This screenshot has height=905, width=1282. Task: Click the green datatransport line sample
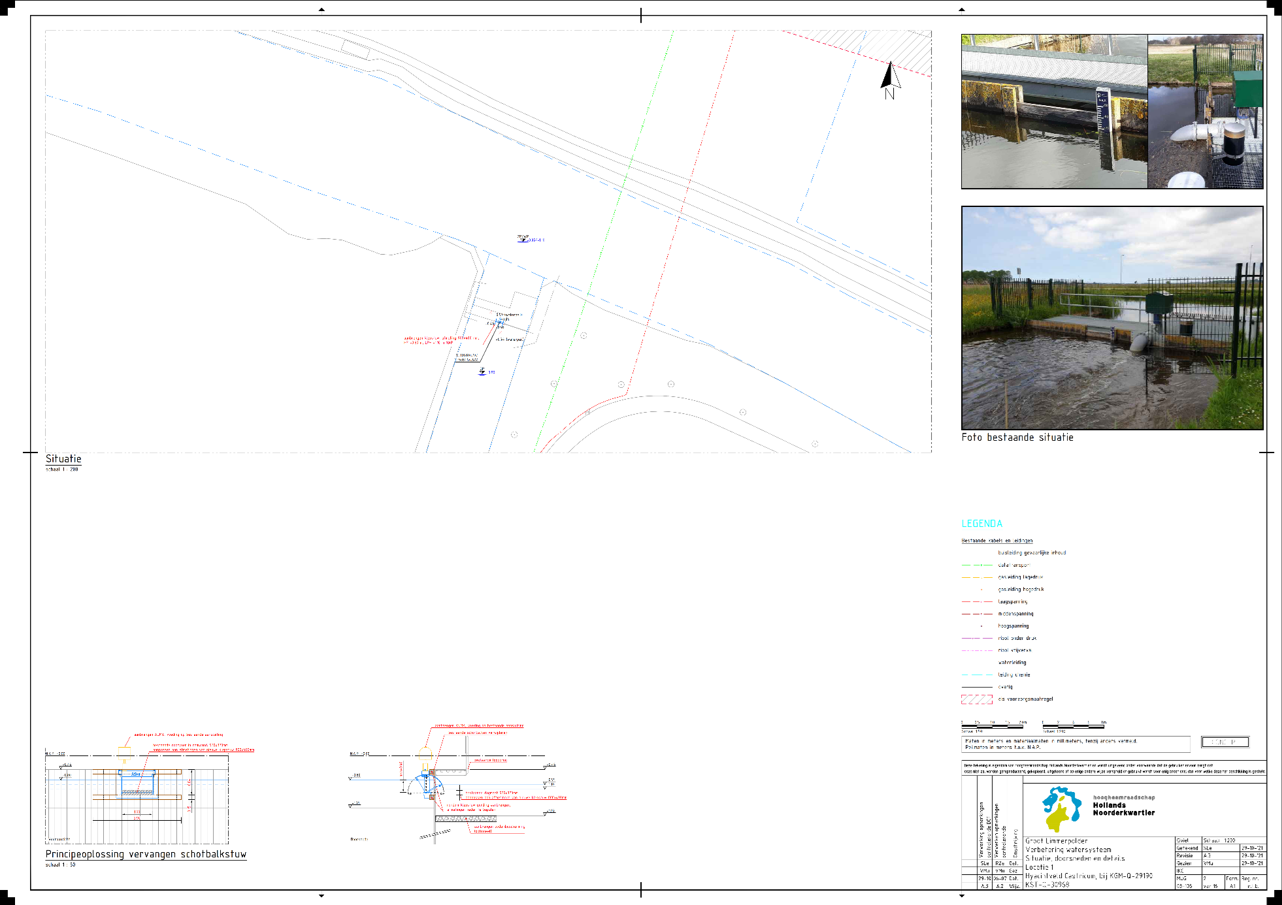pyautogui.click(x=977, y=565)
